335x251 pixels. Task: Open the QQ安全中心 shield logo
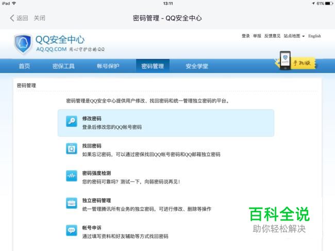23,44
